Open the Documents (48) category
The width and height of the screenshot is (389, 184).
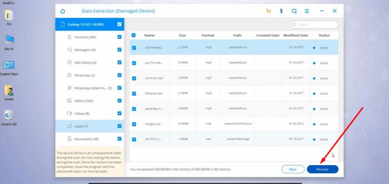pyautogui.click(x=90, y=139)
